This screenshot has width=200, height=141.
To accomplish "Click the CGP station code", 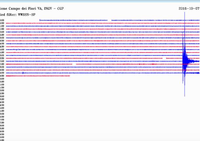I will pos(60,9).
